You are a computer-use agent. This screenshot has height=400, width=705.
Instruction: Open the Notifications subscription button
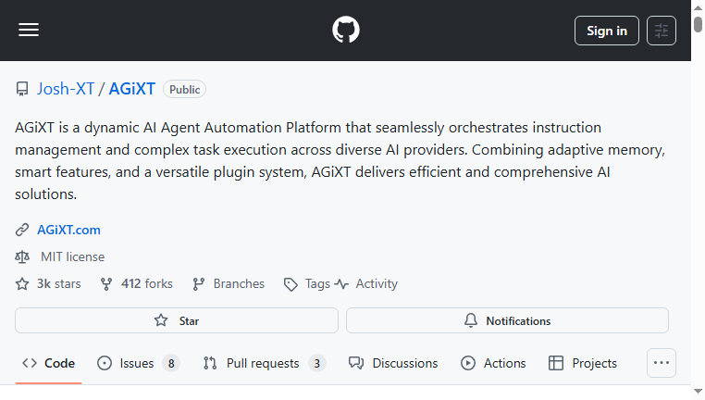[507, 320]
